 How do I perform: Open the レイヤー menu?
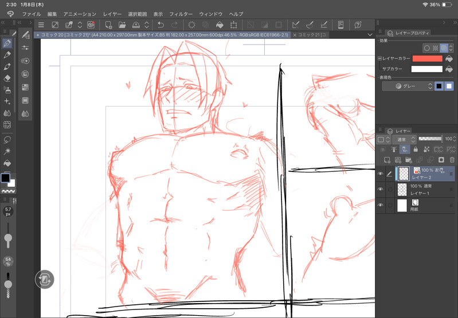[112, 14]
